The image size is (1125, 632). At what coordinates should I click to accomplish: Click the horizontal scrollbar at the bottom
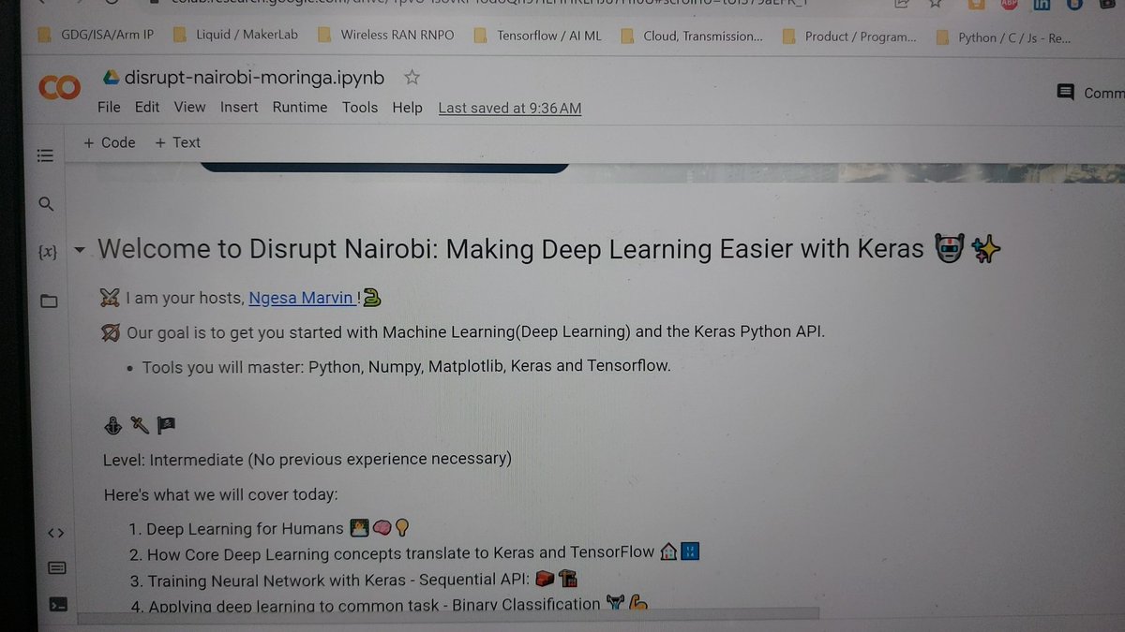pos(450,616)
